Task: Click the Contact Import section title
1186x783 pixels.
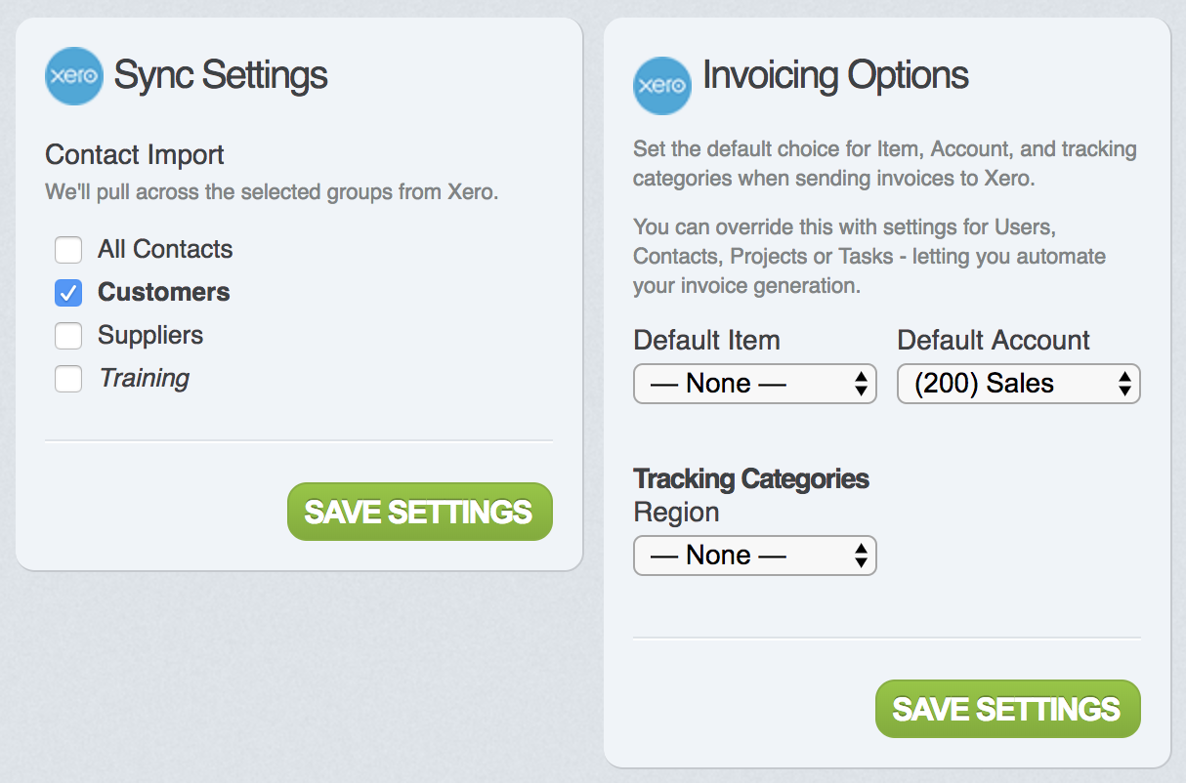Action: [x=135, y=154]
